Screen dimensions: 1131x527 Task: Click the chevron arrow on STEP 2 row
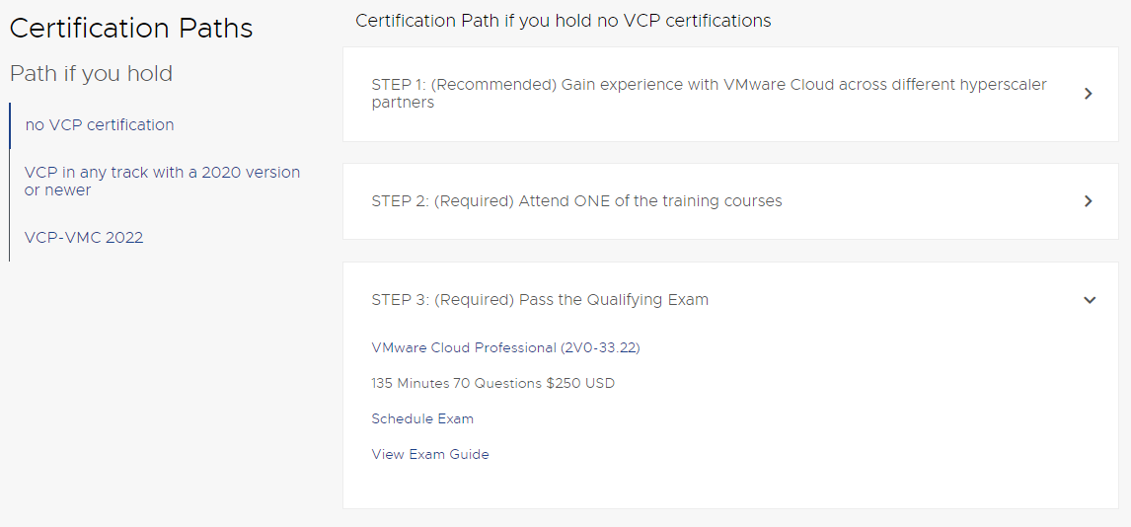click(x=1089, y=201)
